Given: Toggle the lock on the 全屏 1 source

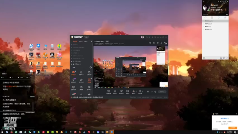Looking at the screenshot, I should tap(74, 61).
